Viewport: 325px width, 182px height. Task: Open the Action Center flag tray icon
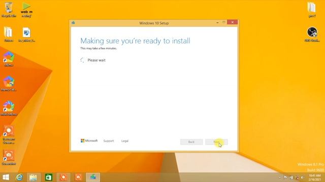click(285, 177)
